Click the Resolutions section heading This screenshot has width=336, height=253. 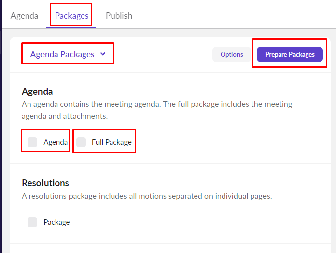click(45, 183)
